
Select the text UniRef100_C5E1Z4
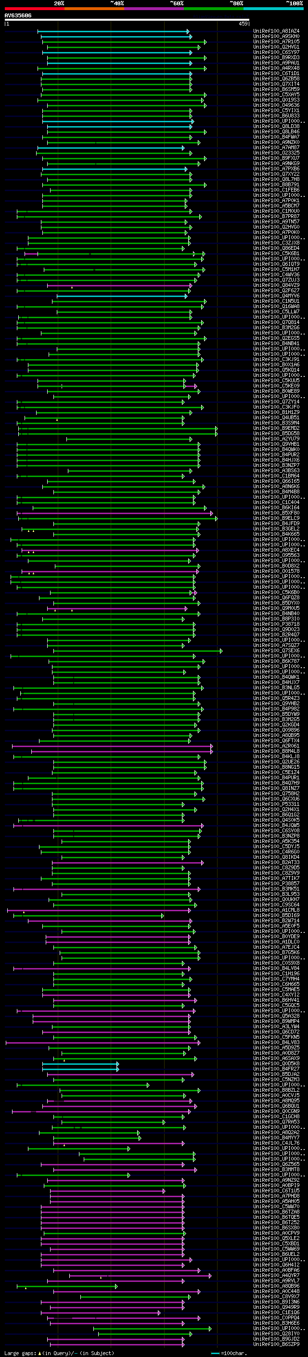coord(276,772)
